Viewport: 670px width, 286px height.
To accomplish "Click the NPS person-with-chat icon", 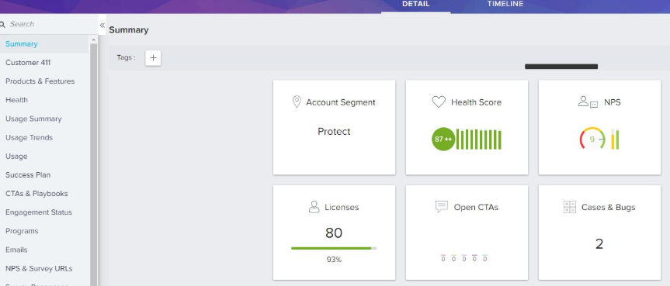I will point(588,102).
